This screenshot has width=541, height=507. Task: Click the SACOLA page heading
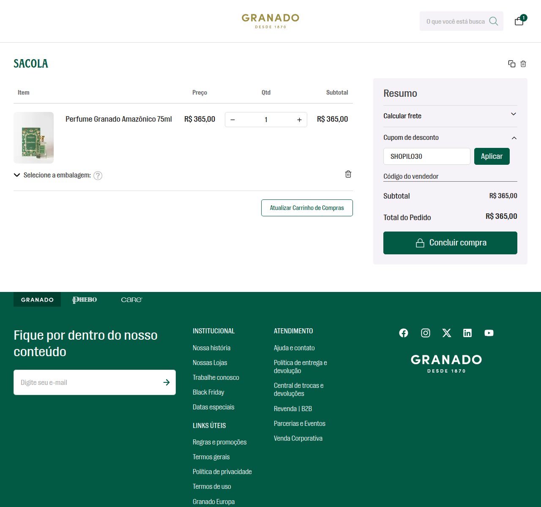point(31,64)
